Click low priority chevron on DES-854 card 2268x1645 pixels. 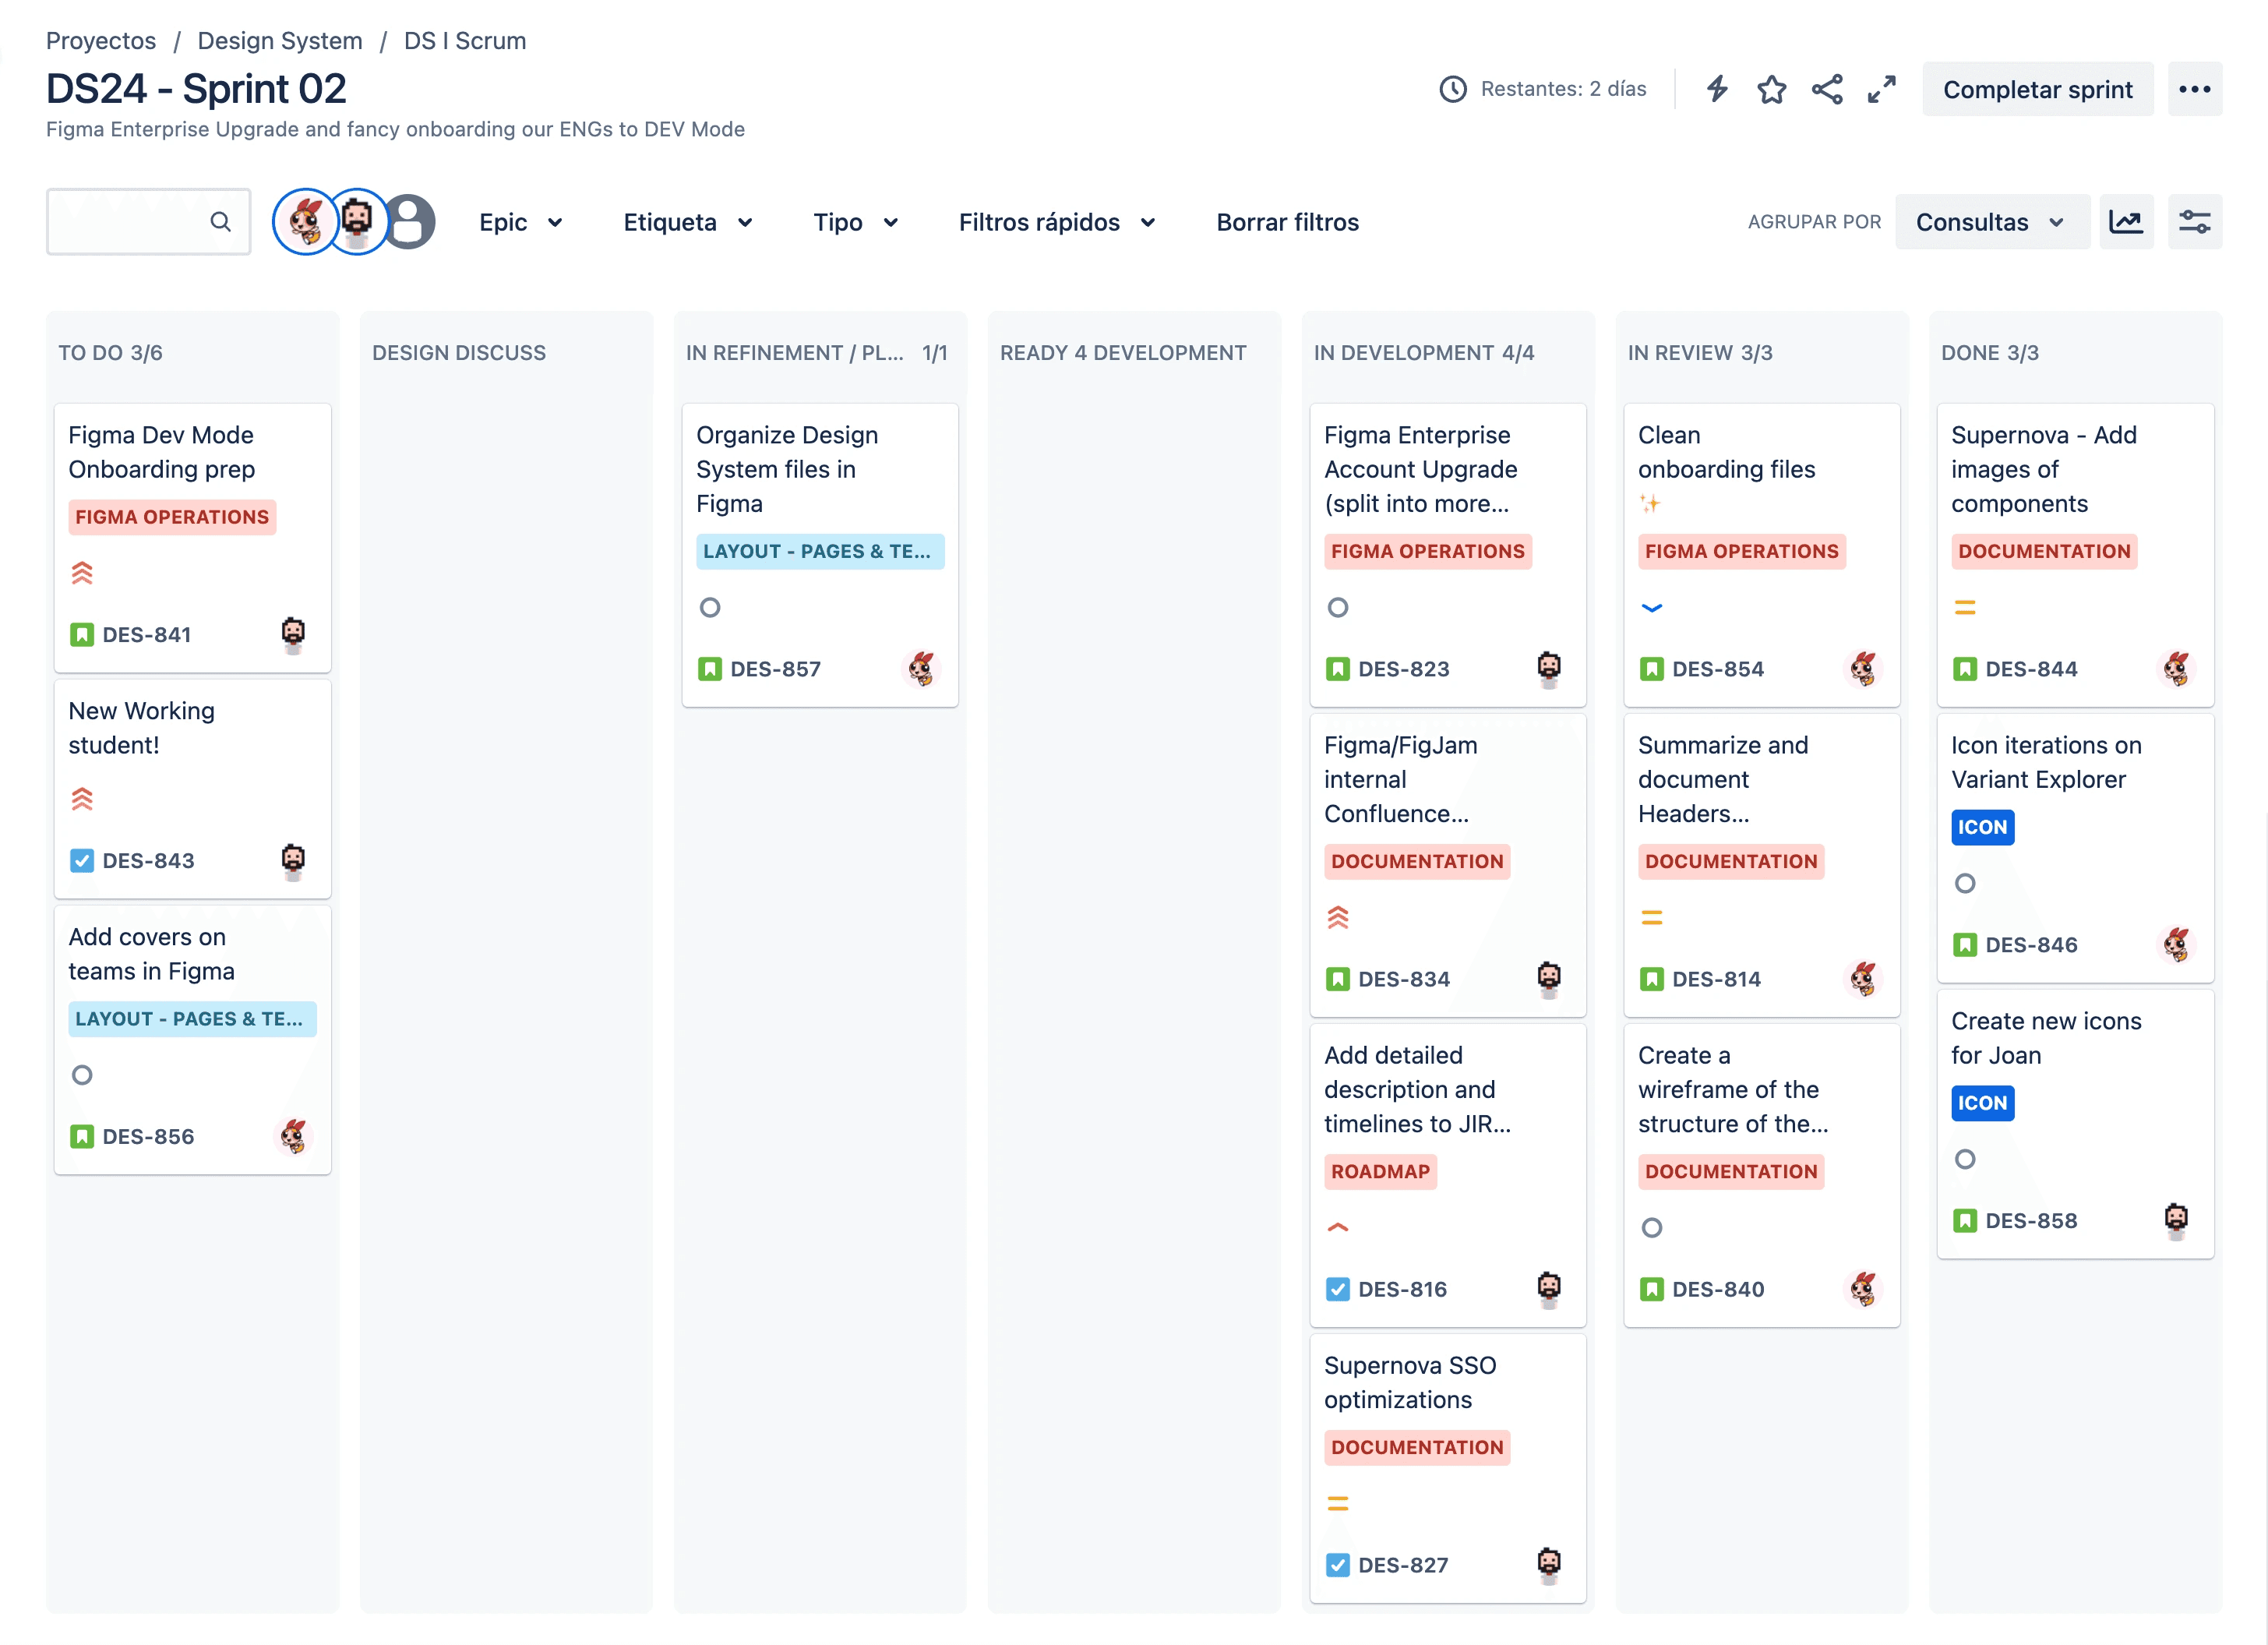coord(1651,608)
